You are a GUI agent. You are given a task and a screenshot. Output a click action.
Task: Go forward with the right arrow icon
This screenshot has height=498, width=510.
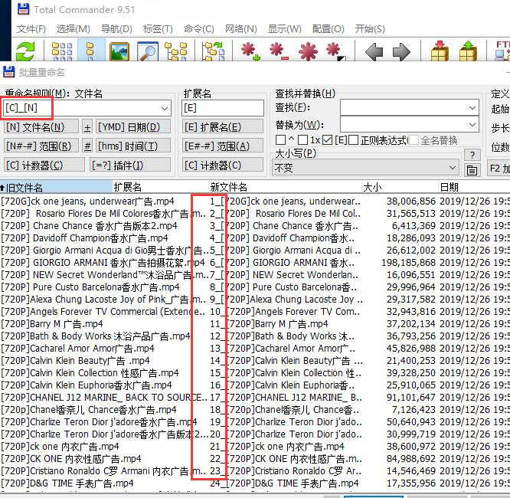pyautogui.click(x=402, y=51)
